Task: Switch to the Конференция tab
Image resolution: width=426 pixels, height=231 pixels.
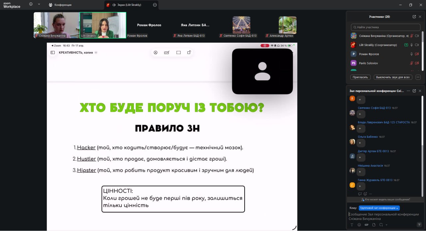Action: [x=60, y=5]
